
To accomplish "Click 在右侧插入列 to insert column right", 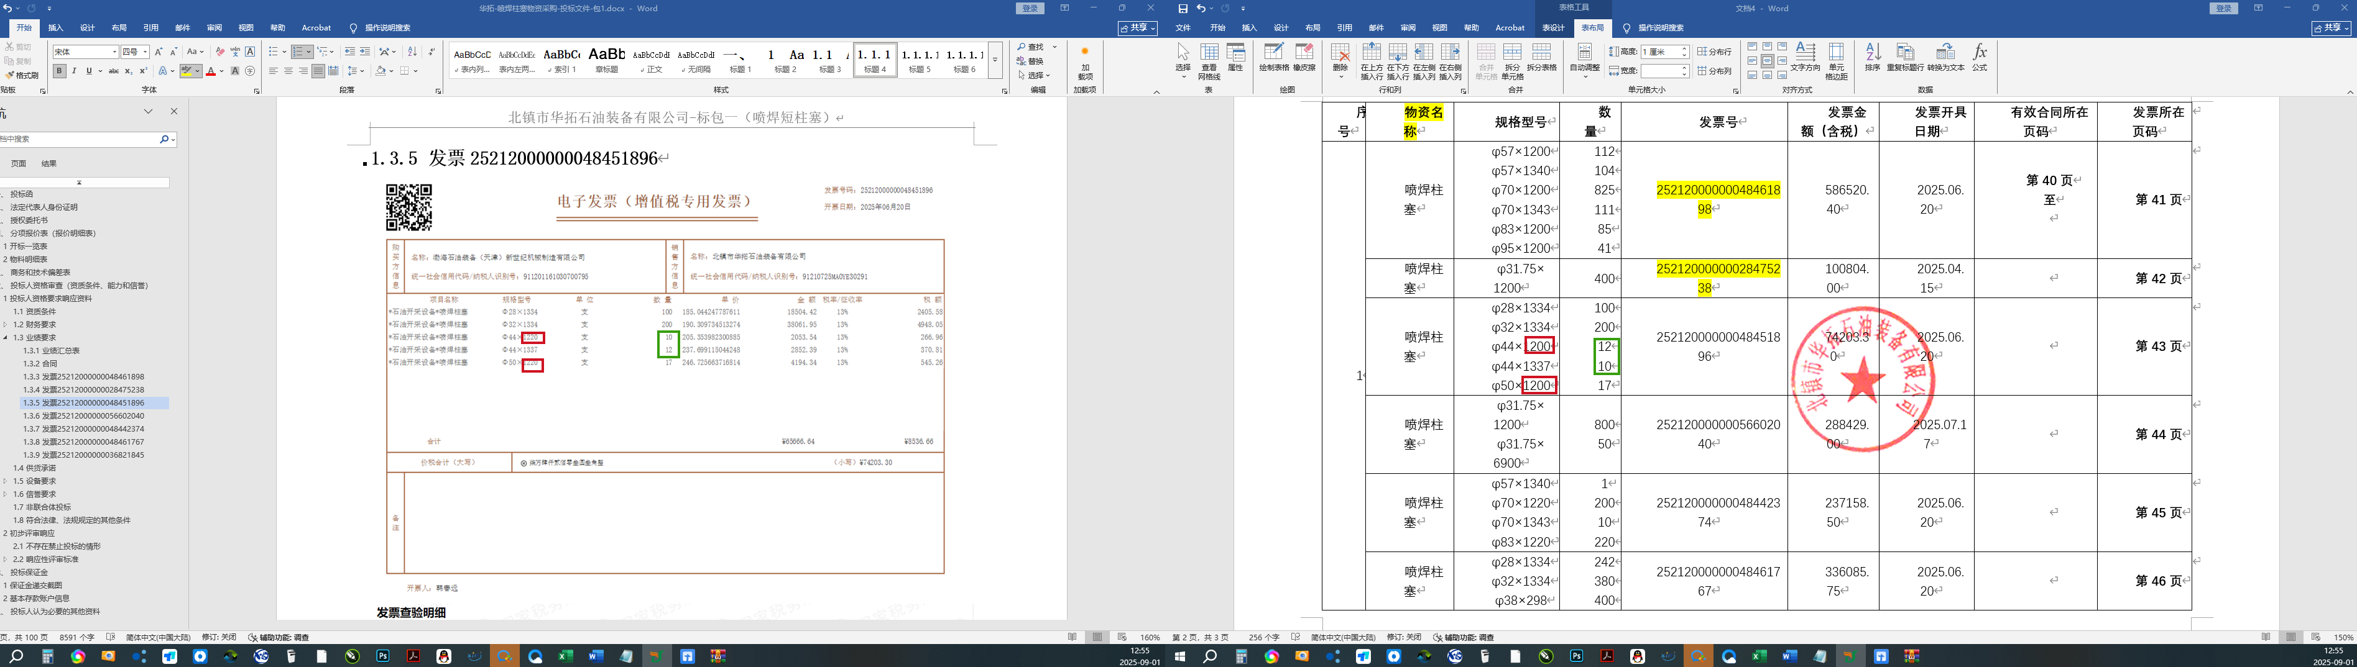I will [1451, 61].
